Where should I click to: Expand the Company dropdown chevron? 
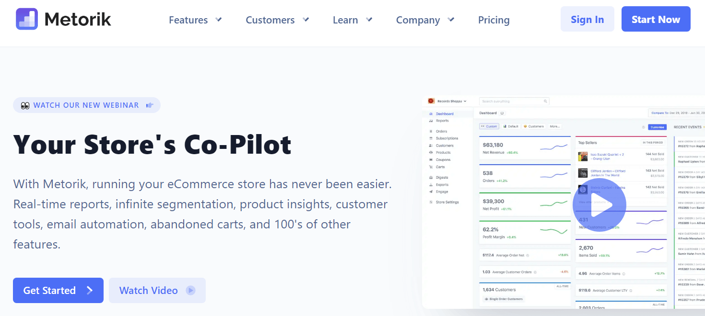[451, 20]
